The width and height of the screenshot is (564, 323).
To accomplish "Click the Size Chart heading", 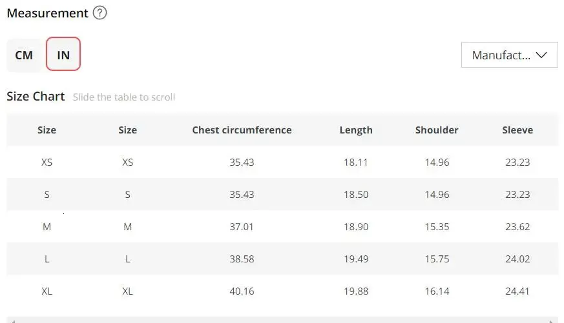I will (x=36, y=96).
